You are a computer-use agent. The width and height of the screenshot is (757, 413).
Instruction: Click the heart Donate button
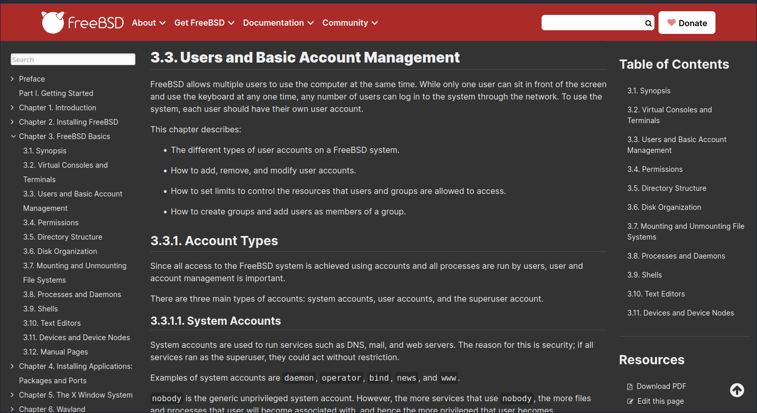687,23
